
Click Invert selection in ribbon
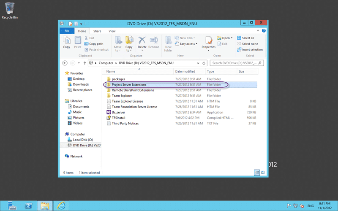click(x=250, y=49)
